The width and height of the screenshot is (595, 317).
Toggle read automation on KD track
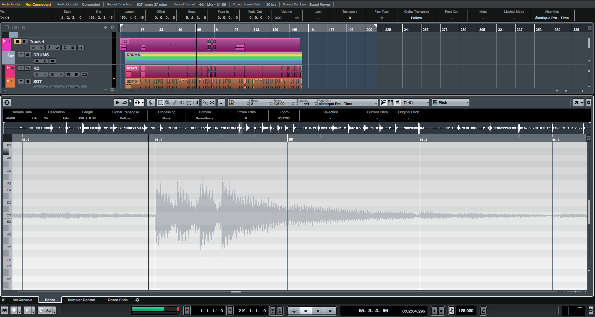tap(69, 74)
